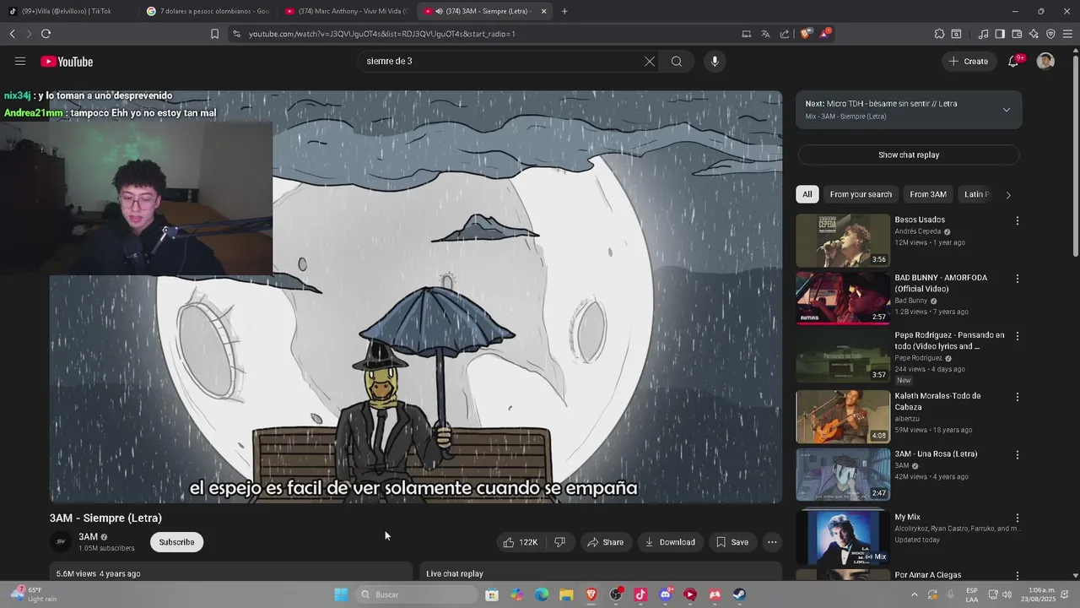The image size is (1080, 608).
Task: Open the account avatar menu
Action: (1045, 62)
